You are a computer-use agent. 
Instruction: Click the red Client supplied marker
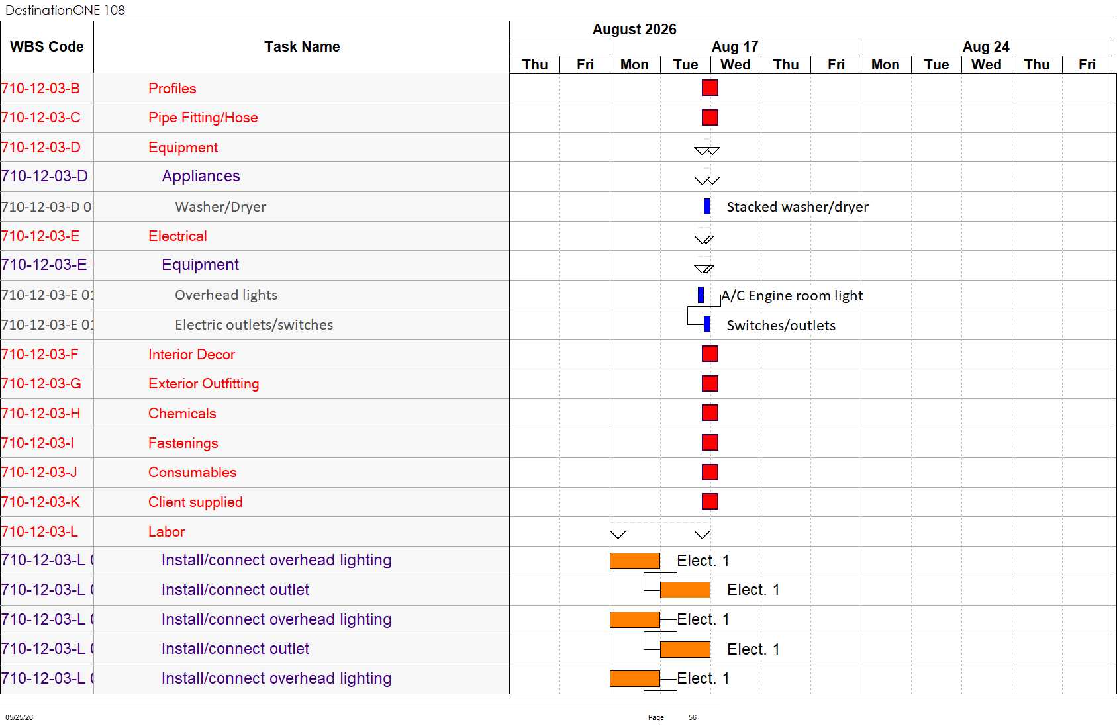710,502
